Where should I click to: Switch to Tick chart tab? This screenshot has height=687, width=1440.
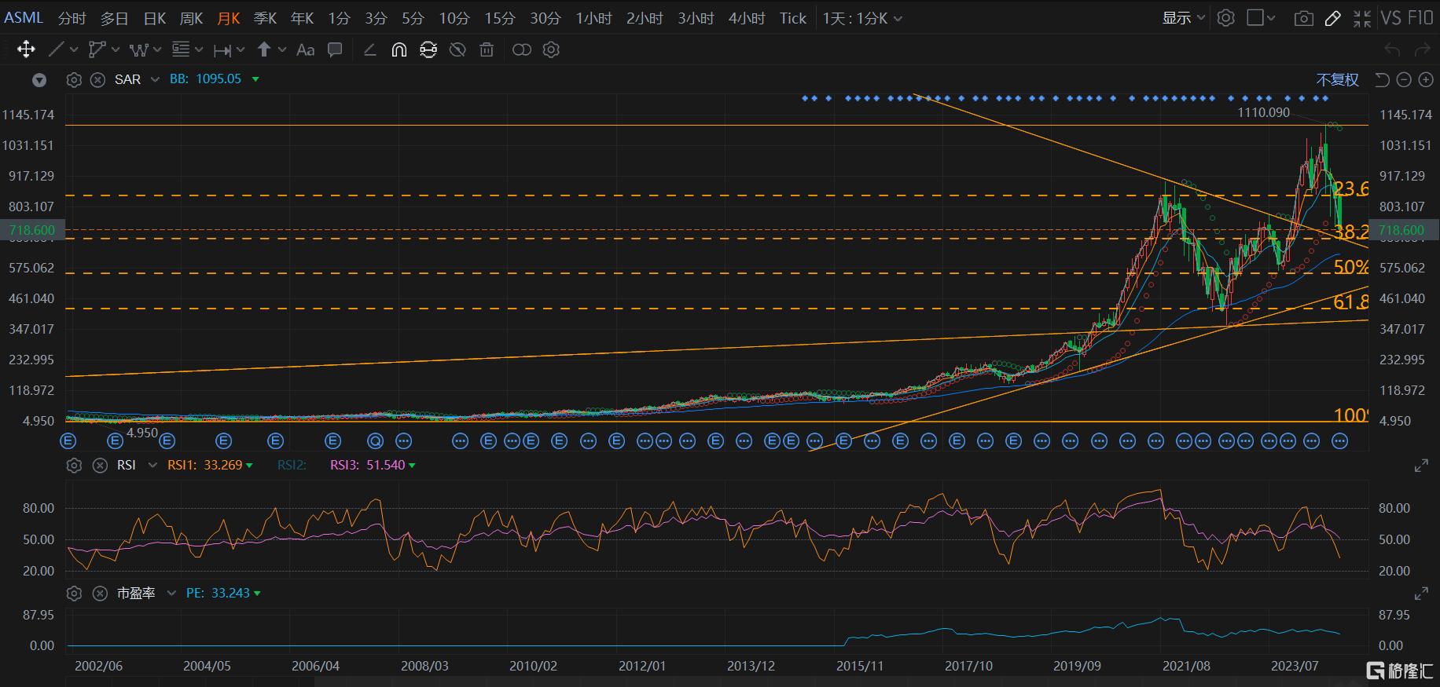[793, 17]
